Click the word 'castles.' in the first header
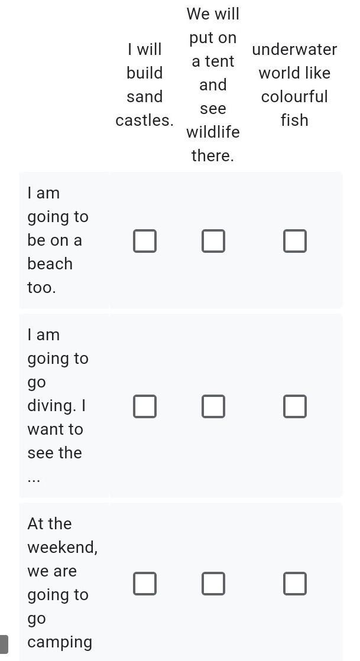The height and width of the screenshot is (661, 360). tap(145, 120)
